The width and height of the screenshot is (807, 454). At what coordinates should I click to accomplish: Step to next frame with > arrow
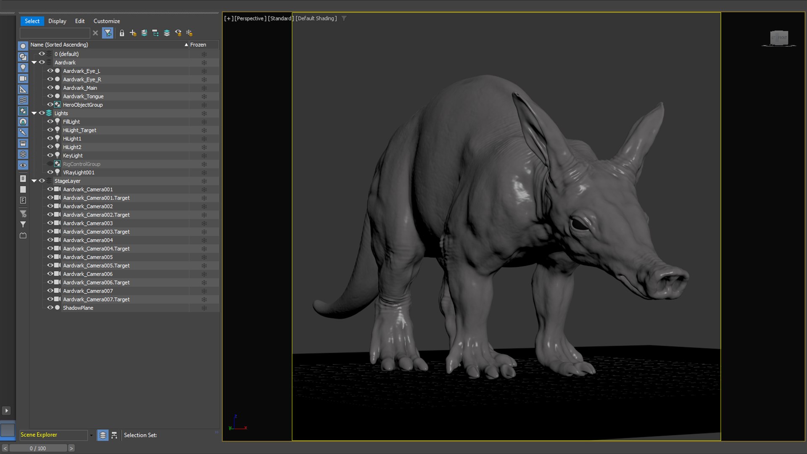(71, 449)
